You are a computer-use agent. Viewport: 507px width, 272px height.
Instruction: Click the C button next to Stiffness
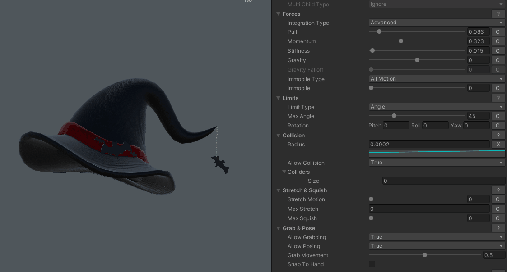(x=498, y=51)
